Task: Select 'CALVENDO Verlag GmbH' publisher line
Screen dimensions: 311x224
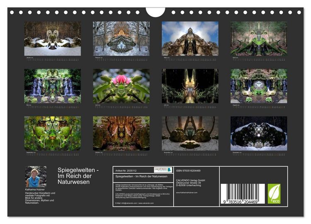Action: [x=190, y=180]
